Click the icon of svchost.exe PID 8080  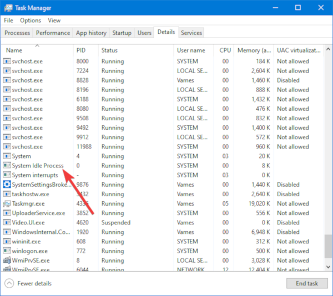point(7,109)
